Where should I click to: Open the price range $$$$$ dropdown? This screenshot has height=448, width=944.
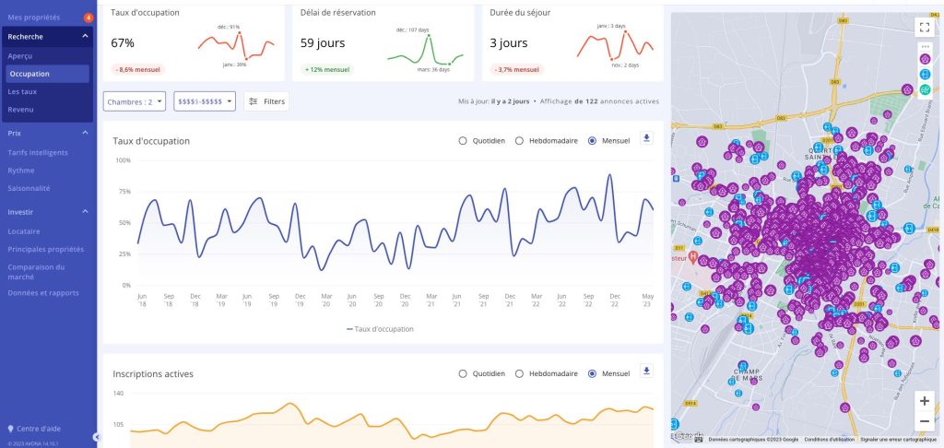[x=205, y=101]
